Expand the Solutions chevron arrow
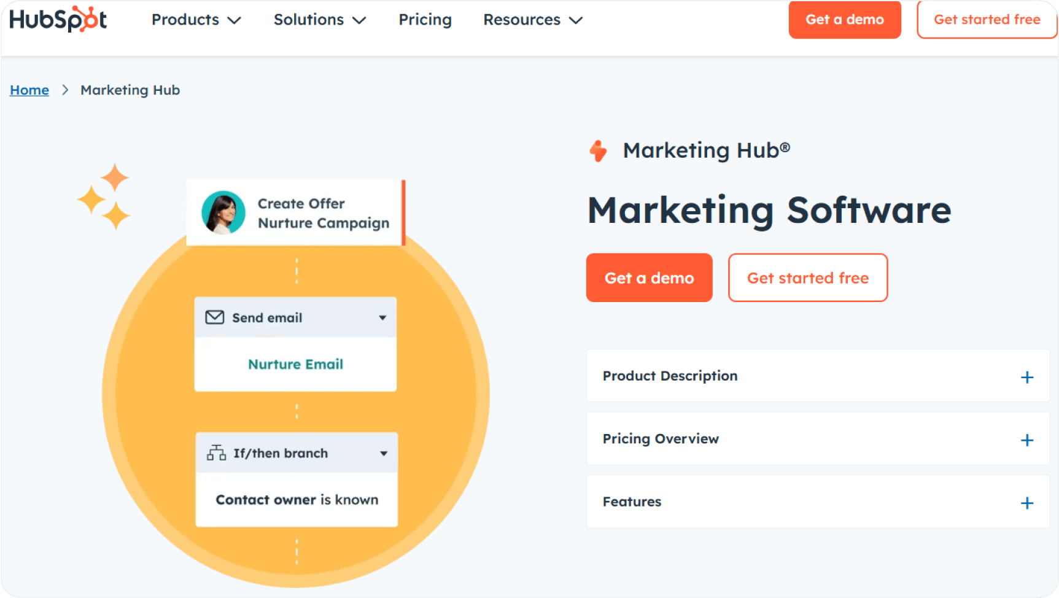 coord(359,20)
